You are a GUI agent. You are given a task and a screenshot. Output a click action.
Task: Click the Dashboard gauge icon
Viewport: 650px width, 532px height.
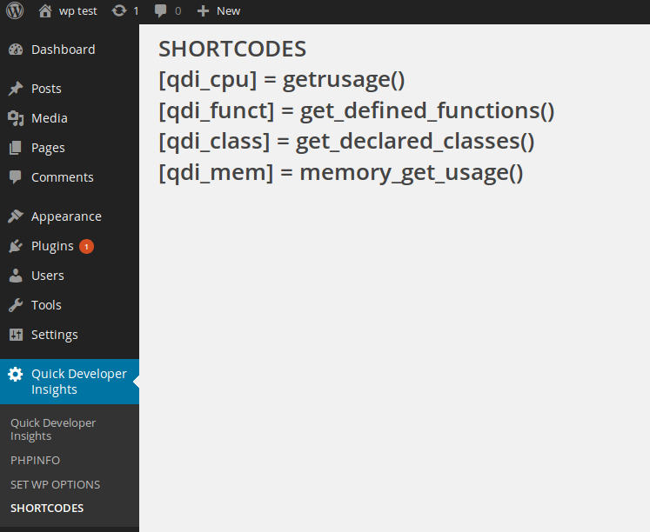click(16, 50)
